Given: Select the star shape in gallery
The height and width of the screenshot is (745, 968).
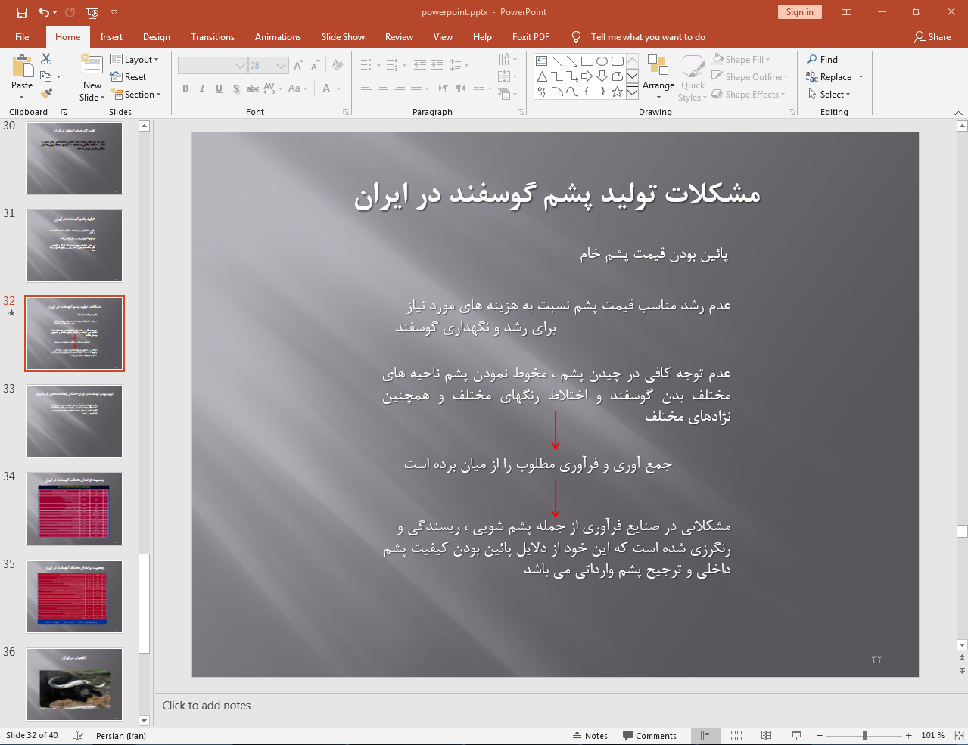Looking at the screenshot, I should (617, 92).
